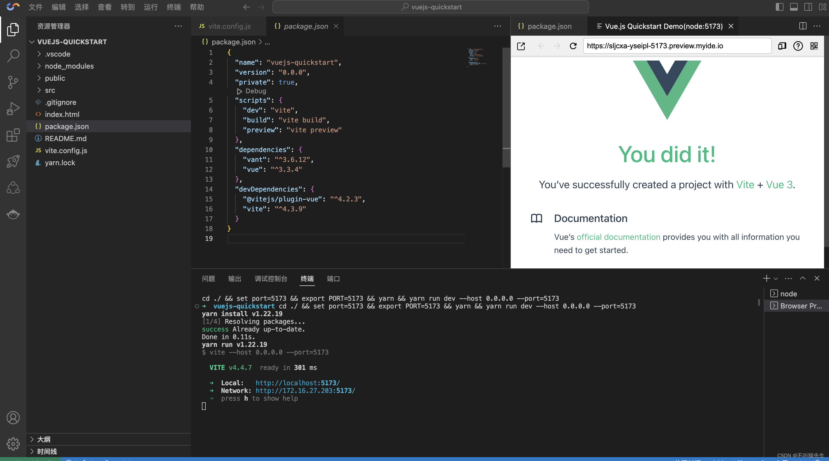829x461 pixels.
Task: Click the vuejs-quickstart command center search
Action: 430,7
